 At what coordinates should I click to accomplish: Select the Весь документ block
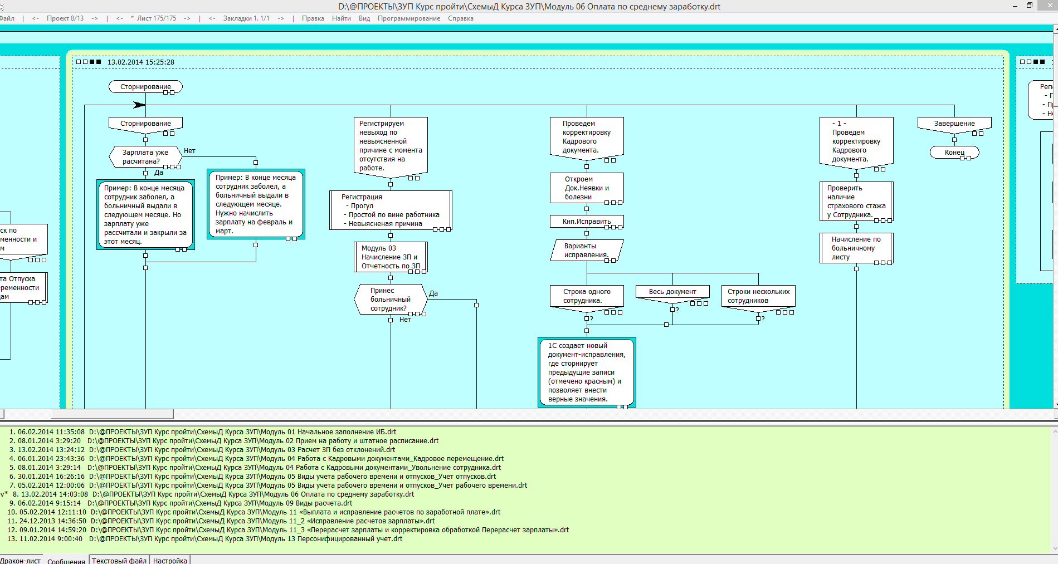672,294
